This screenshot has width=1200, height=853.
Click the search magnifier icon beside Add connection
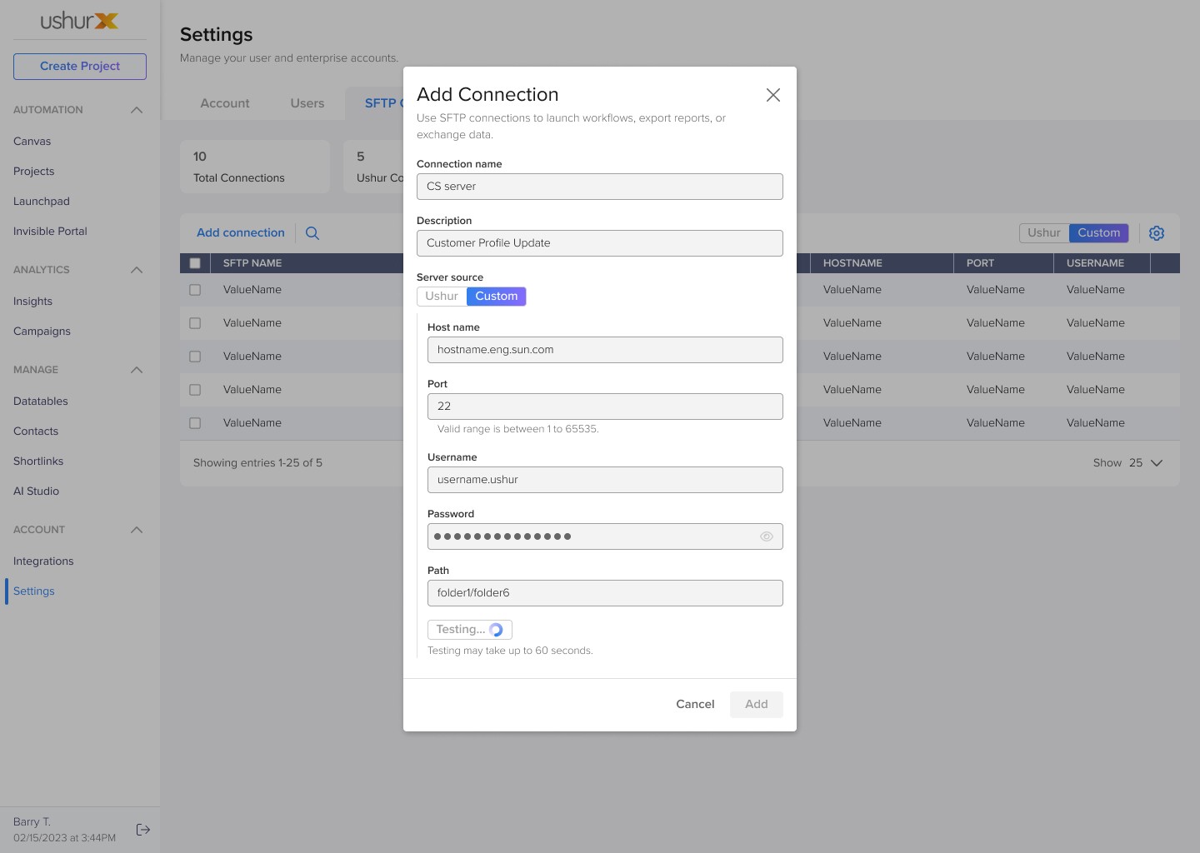click(312, 233)
